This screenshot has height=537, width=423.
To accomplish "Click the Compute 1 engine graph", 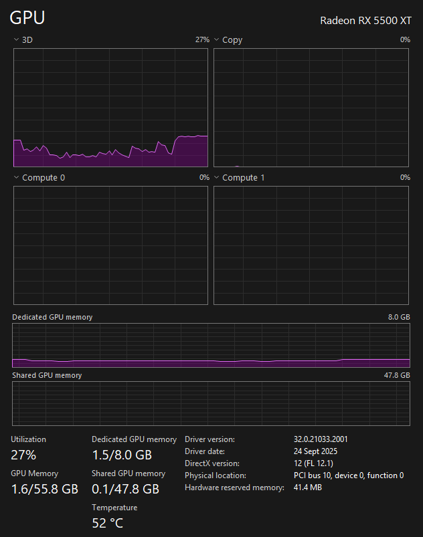I will (311, 245).
